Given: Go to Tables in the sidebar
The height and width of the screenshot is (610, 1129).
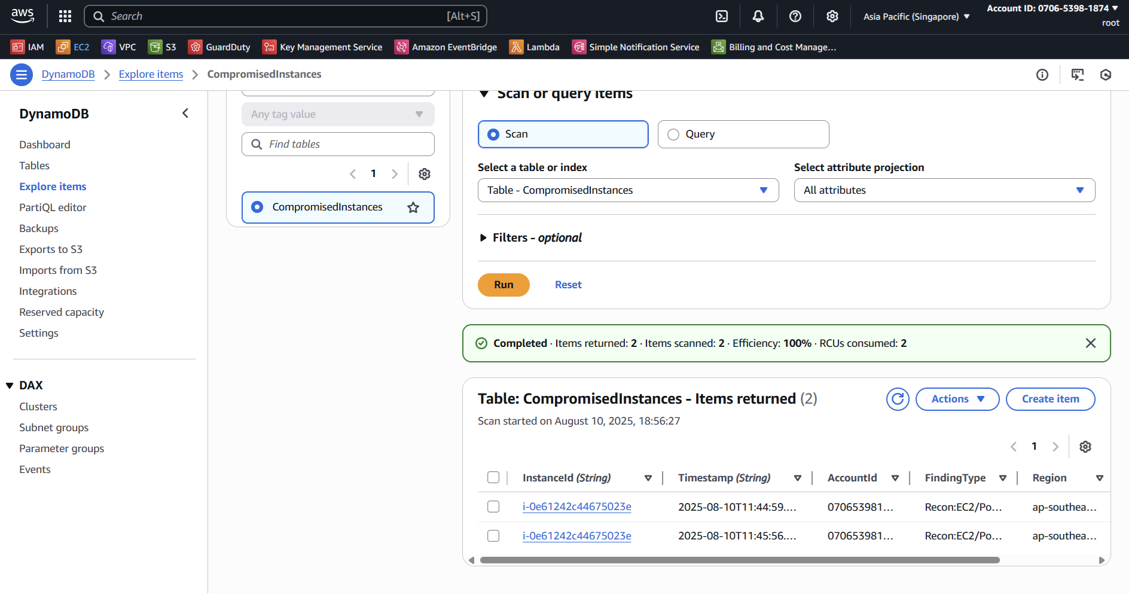Looking at the screenshot, I should (34, 166).
